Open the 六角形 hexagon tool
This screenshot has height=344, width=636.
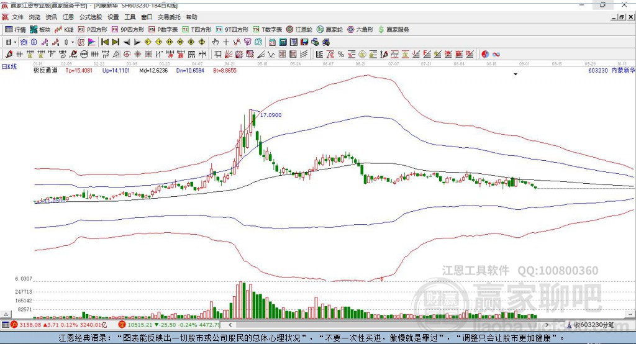click(360, 30)
